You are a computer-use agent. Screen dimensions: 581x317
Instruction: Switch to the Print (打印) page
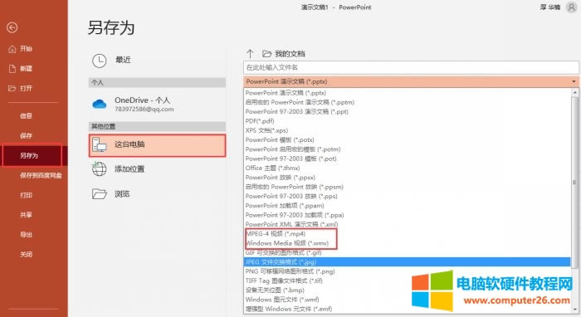click(x=26, y=195)
